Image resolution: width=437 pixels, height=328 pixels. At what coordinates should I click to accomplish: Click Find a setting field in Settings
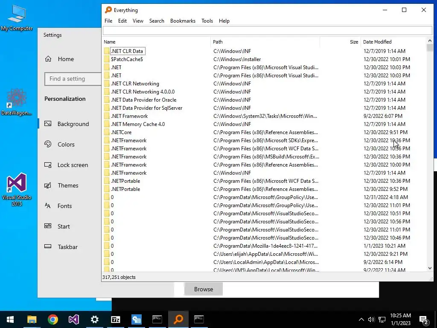coord(73,79)
